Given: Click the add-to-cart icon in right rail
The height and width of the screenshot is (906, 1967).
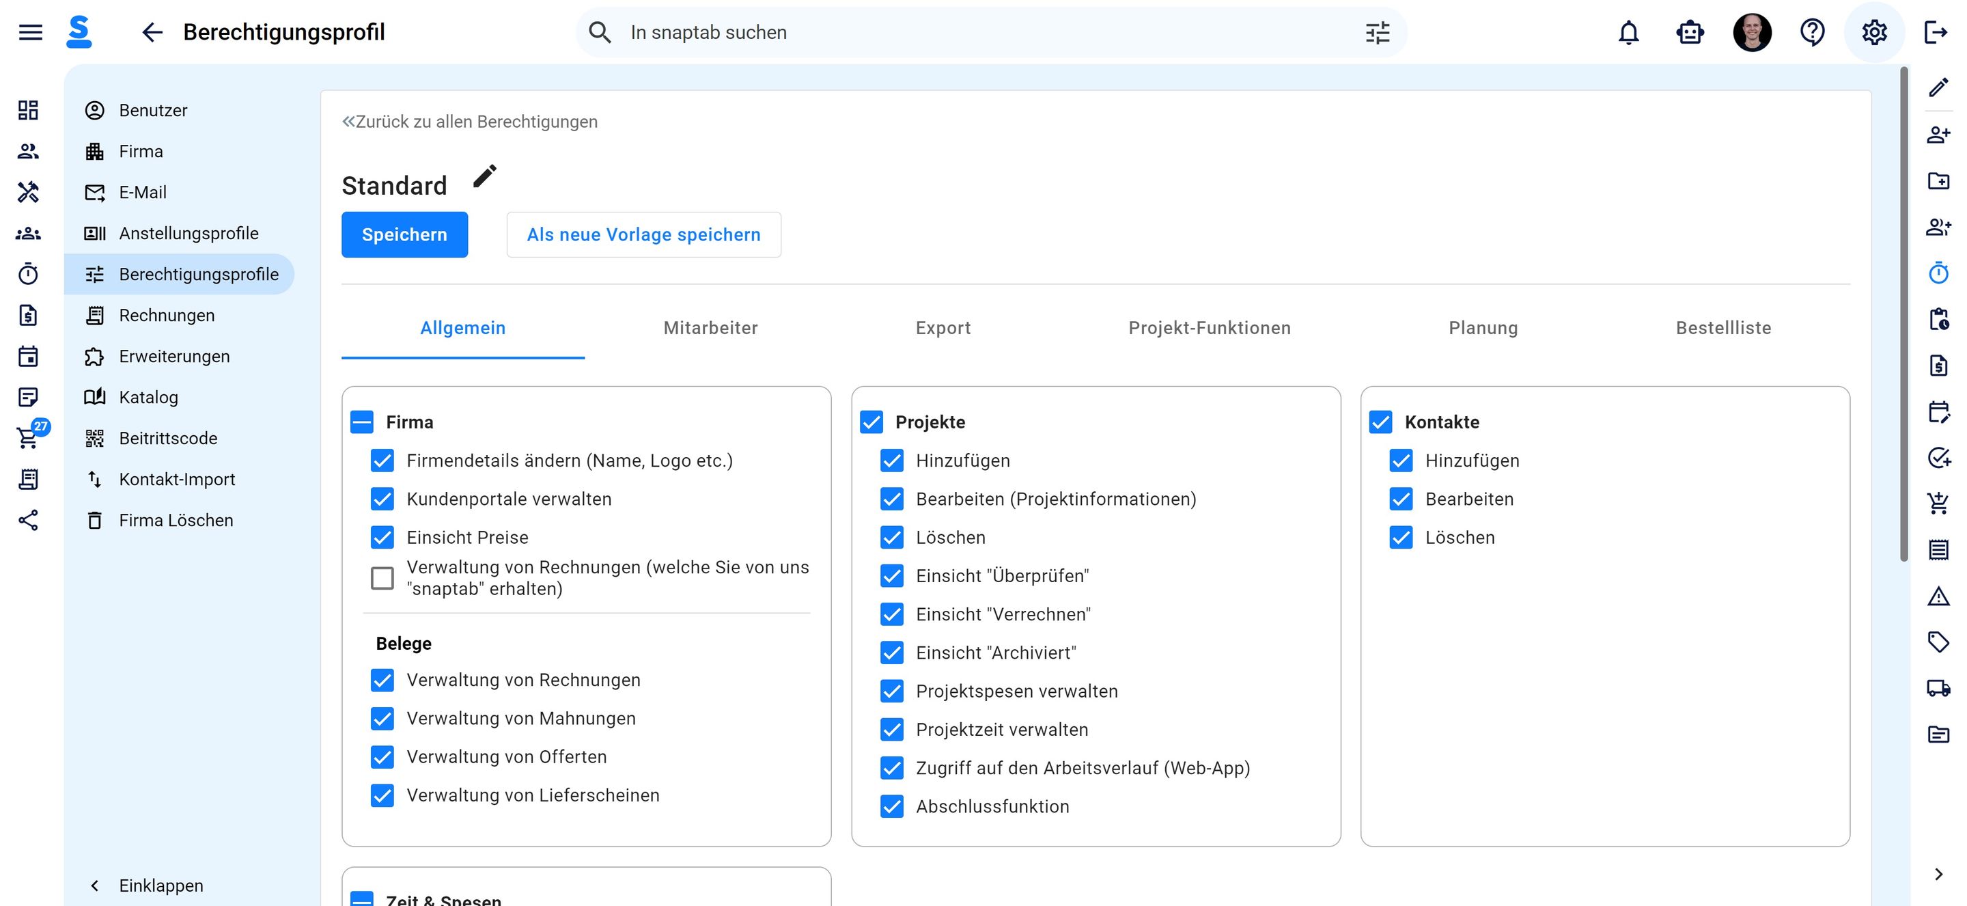Looking at the screenshot, I should [x=1938, y=503].
